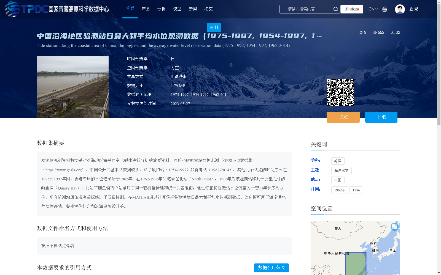The height and width of the screenshot is (275, 441).
Task: Select the 海洋 keyword tag
Action: [338, 161]
